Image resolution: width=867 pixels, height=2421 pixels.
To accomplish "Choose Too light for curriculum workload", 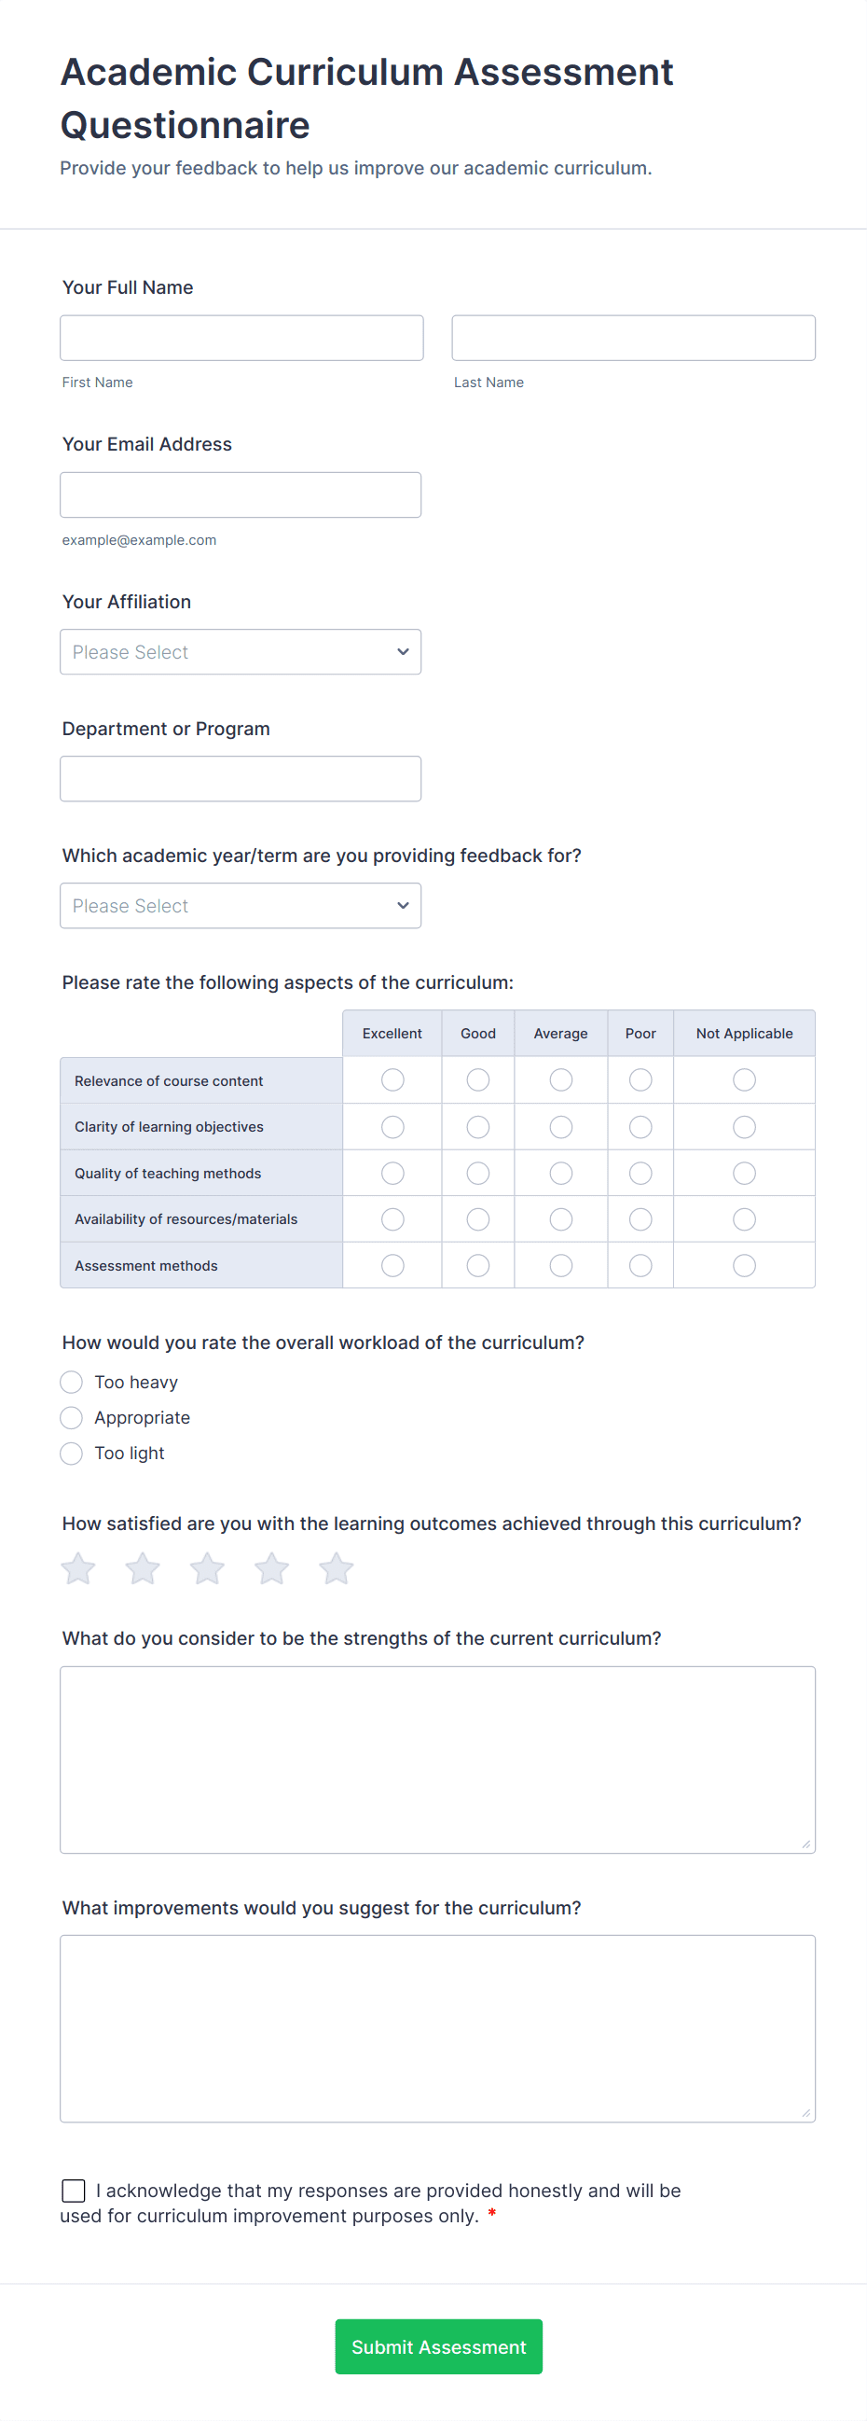I will click(72, 1453).
